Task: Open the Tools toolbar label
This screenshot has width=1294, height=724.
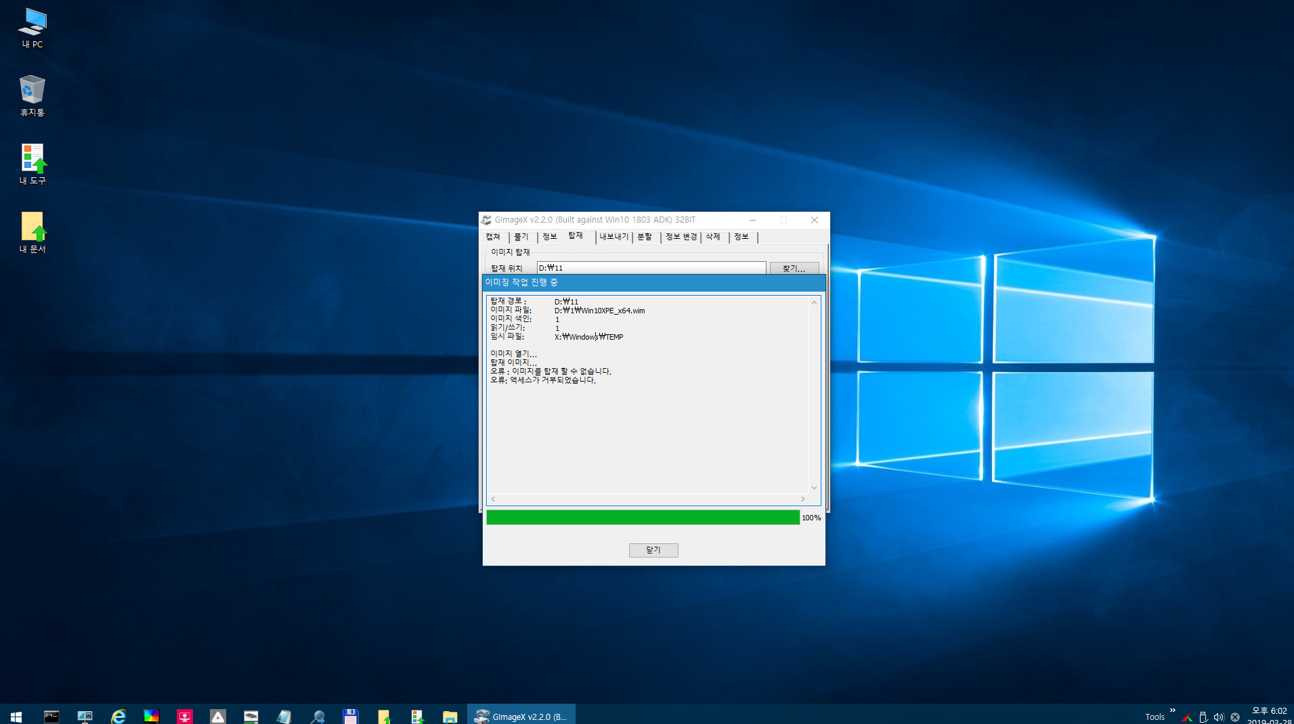Action: point(1155,717)
